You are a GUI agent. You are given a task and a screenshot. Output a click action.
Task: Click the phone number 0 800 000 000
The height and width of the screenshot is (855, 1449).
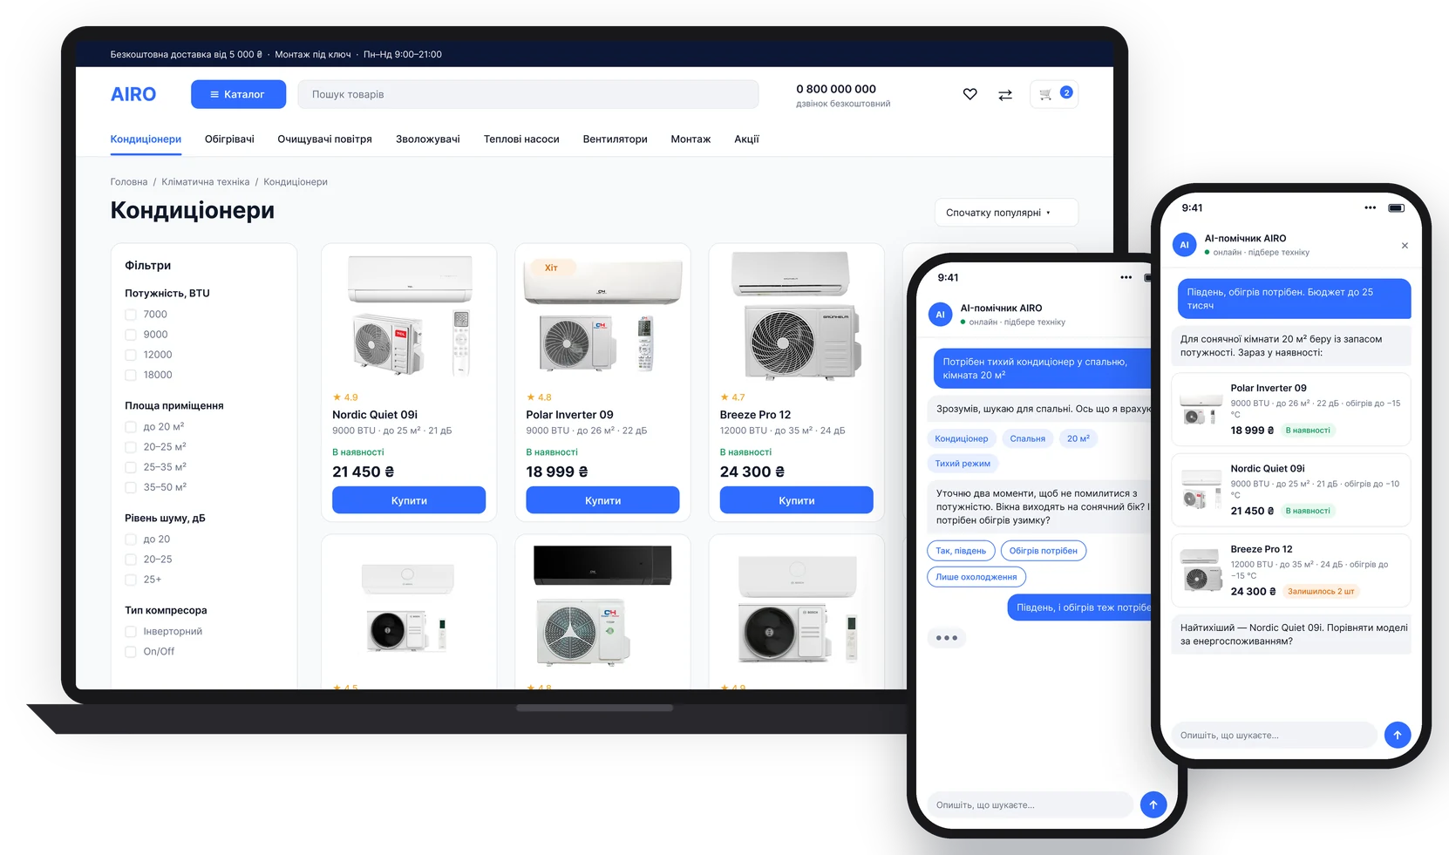tap(836, 89)
